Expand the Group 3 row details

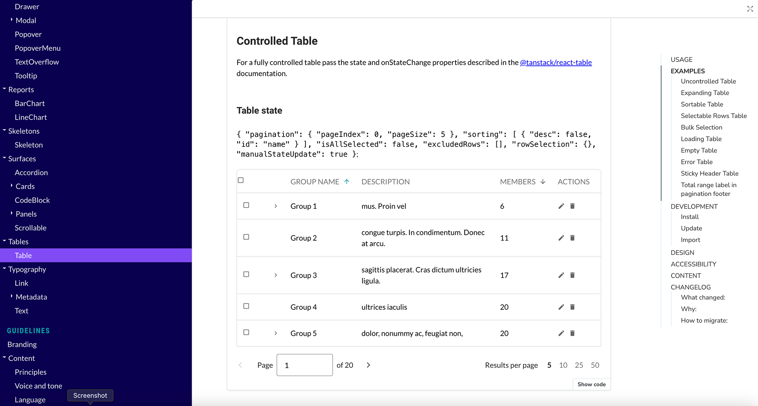[276, 275]
